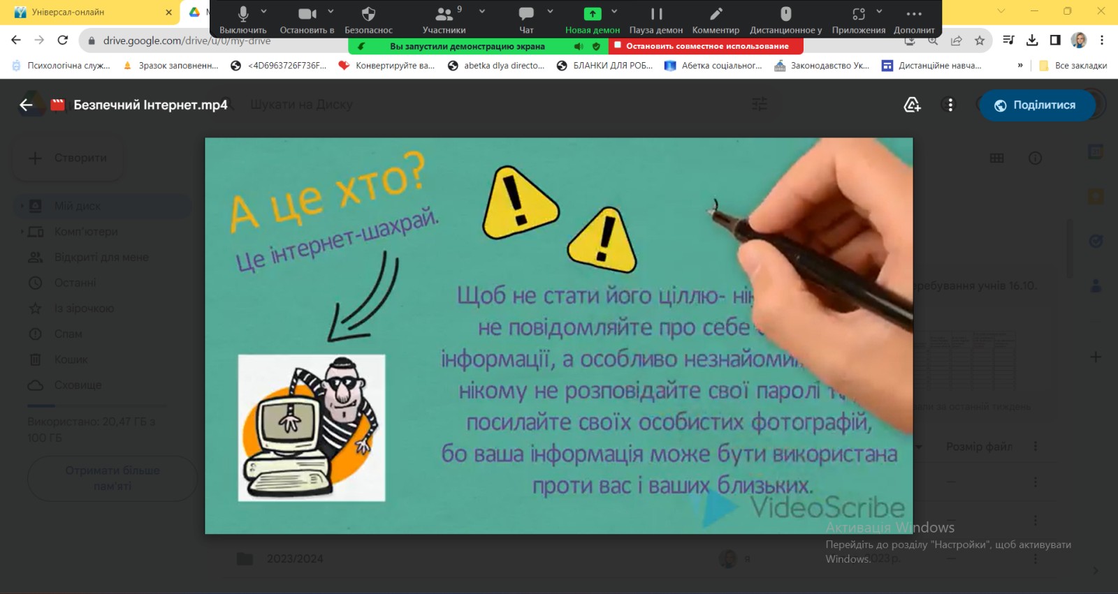Open the tab search chevron
The width and height of the screenshot is (1118, 594).
(x=1001, y=11)
